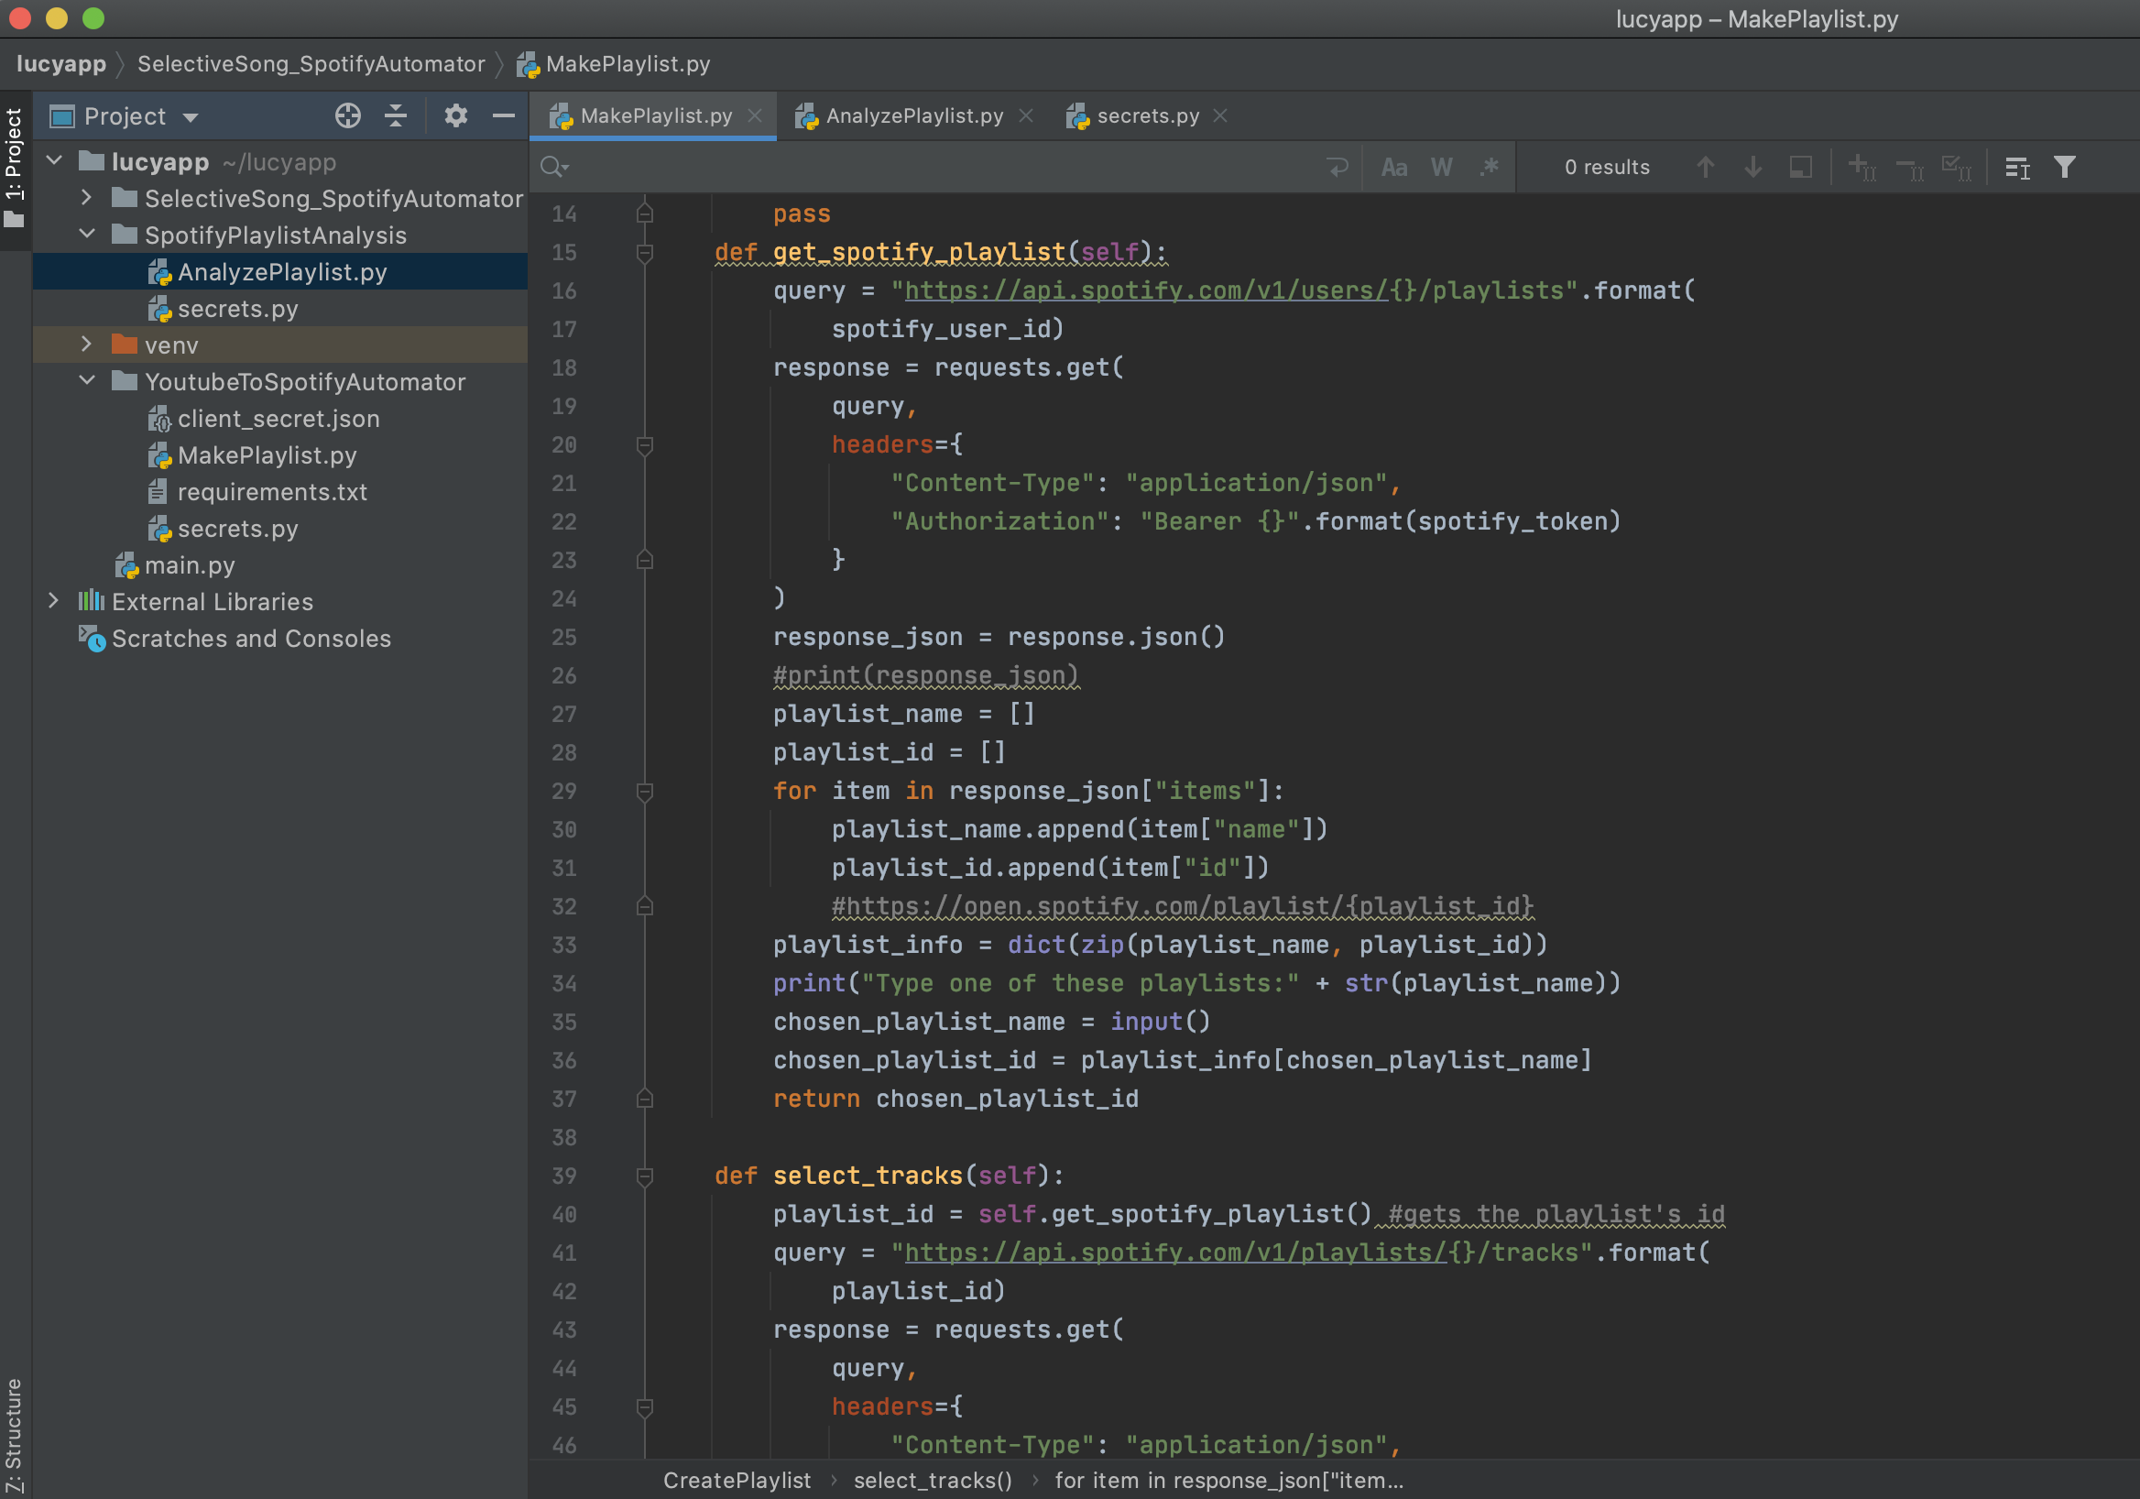This screenshot has height=1499, width=2140.
Task: Click the select all occurrences icon
Action: coord(1801,167)
